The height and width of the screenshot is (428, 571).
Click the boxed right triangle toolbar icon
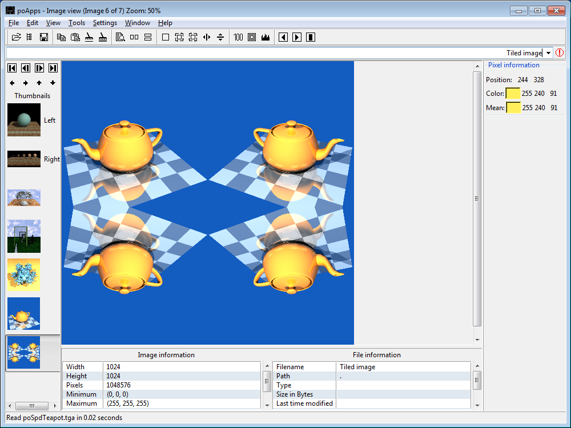[297, 37]
